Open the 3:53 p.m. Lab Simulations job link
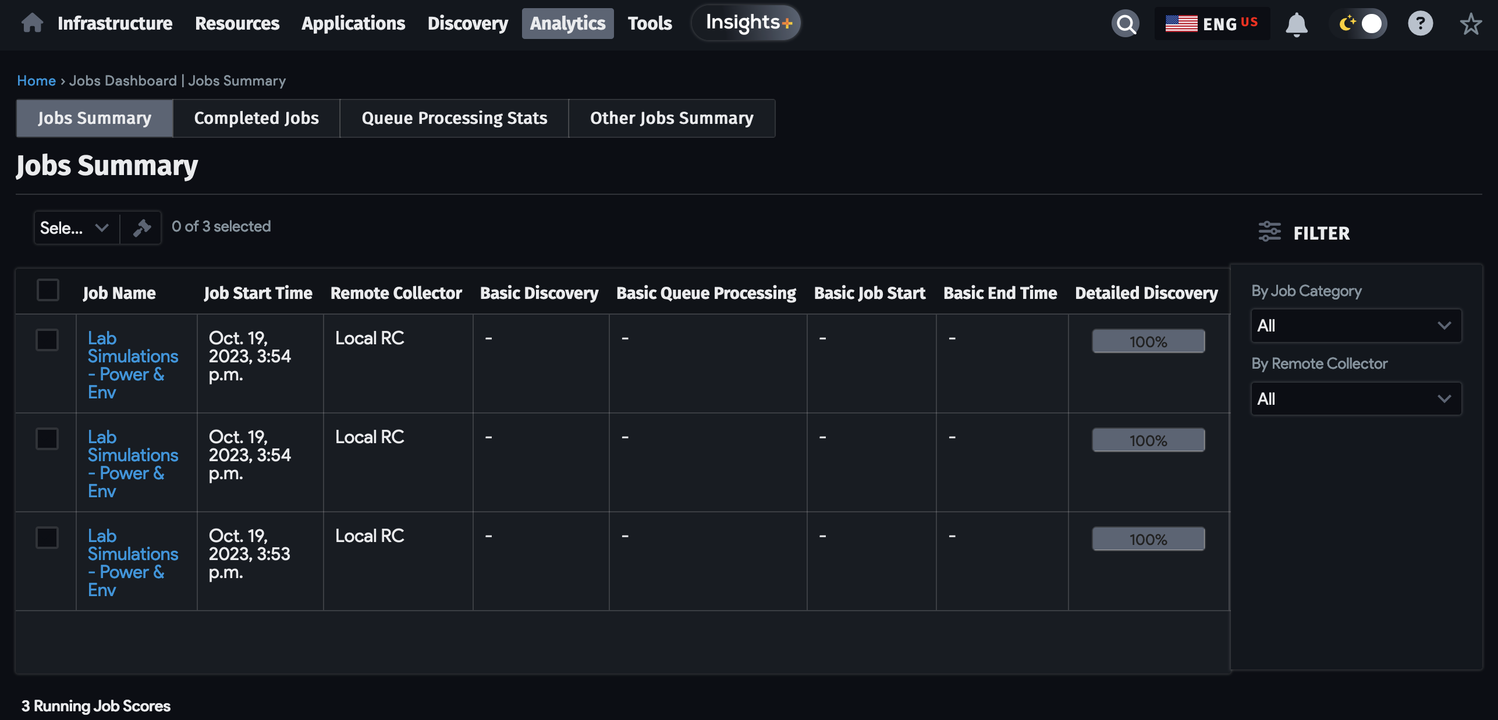The height and width of the screenshot is (720, 1498). click(x=133, y=563)
